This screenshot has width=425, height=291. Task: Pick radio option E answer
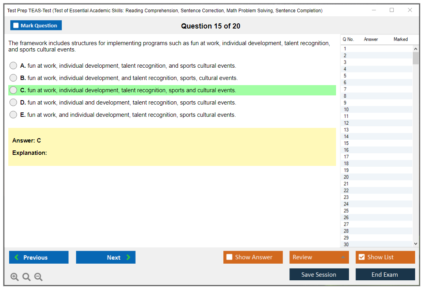click(13, 115)
